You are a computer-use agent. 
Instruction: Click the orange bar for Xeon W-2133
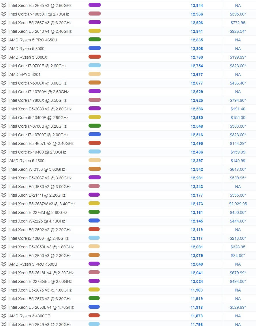tap(95, 169)
